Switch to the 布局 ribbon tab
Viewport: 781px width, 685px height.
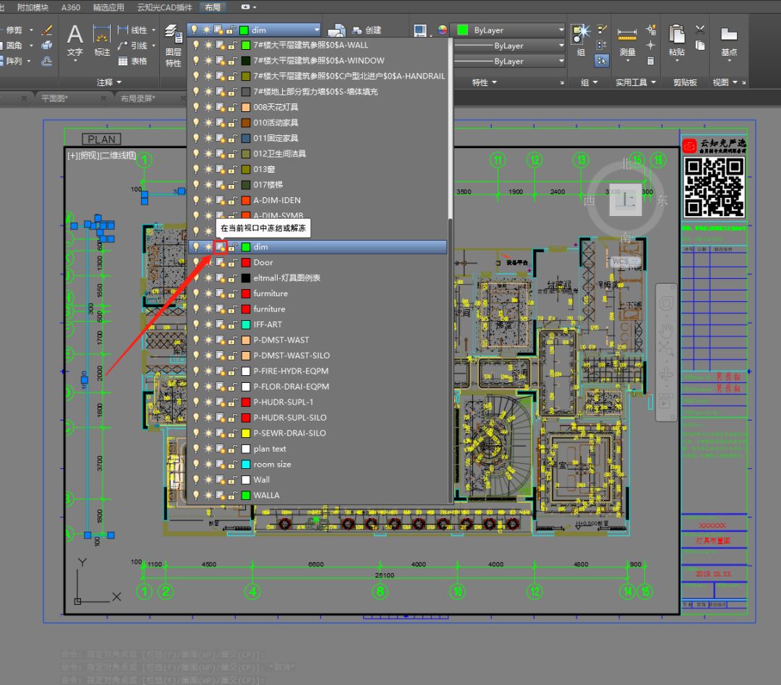point(213,7)
